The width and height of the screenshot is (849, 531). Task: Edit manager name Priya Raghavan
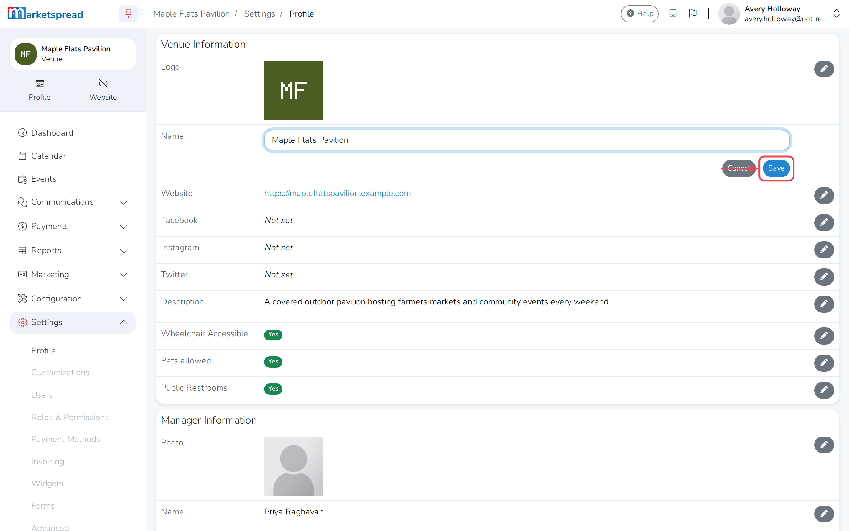[x=824, y=514]
